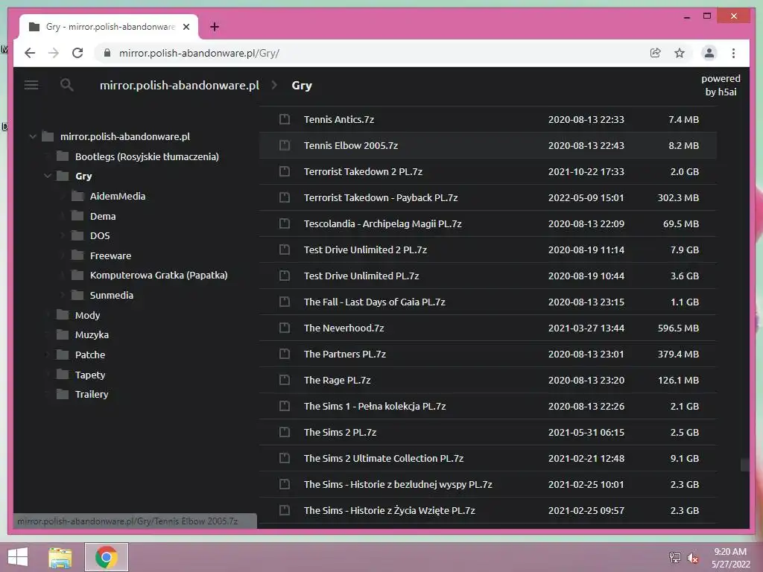Download The Sims - Historie z bezludnej wyspy PL.7z

coord(398,484)
